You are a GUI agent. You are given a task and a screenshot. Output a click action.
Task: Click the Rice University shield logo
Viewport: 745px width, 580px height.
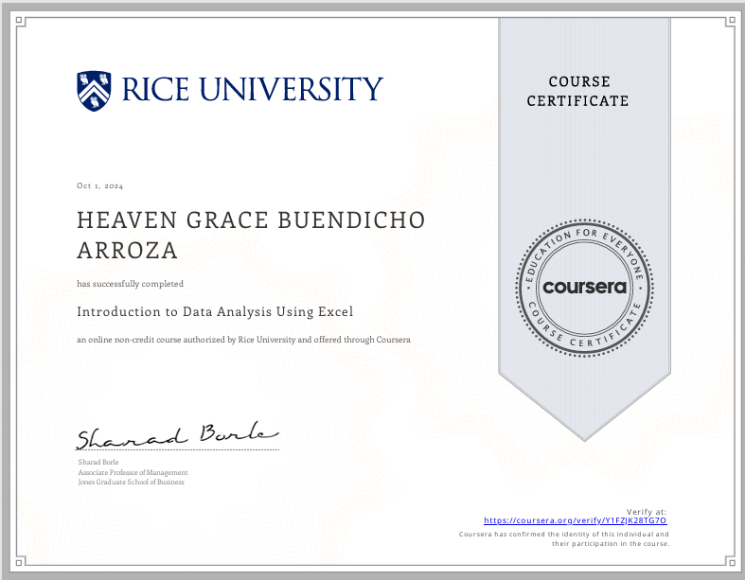(x=94, y=91)
